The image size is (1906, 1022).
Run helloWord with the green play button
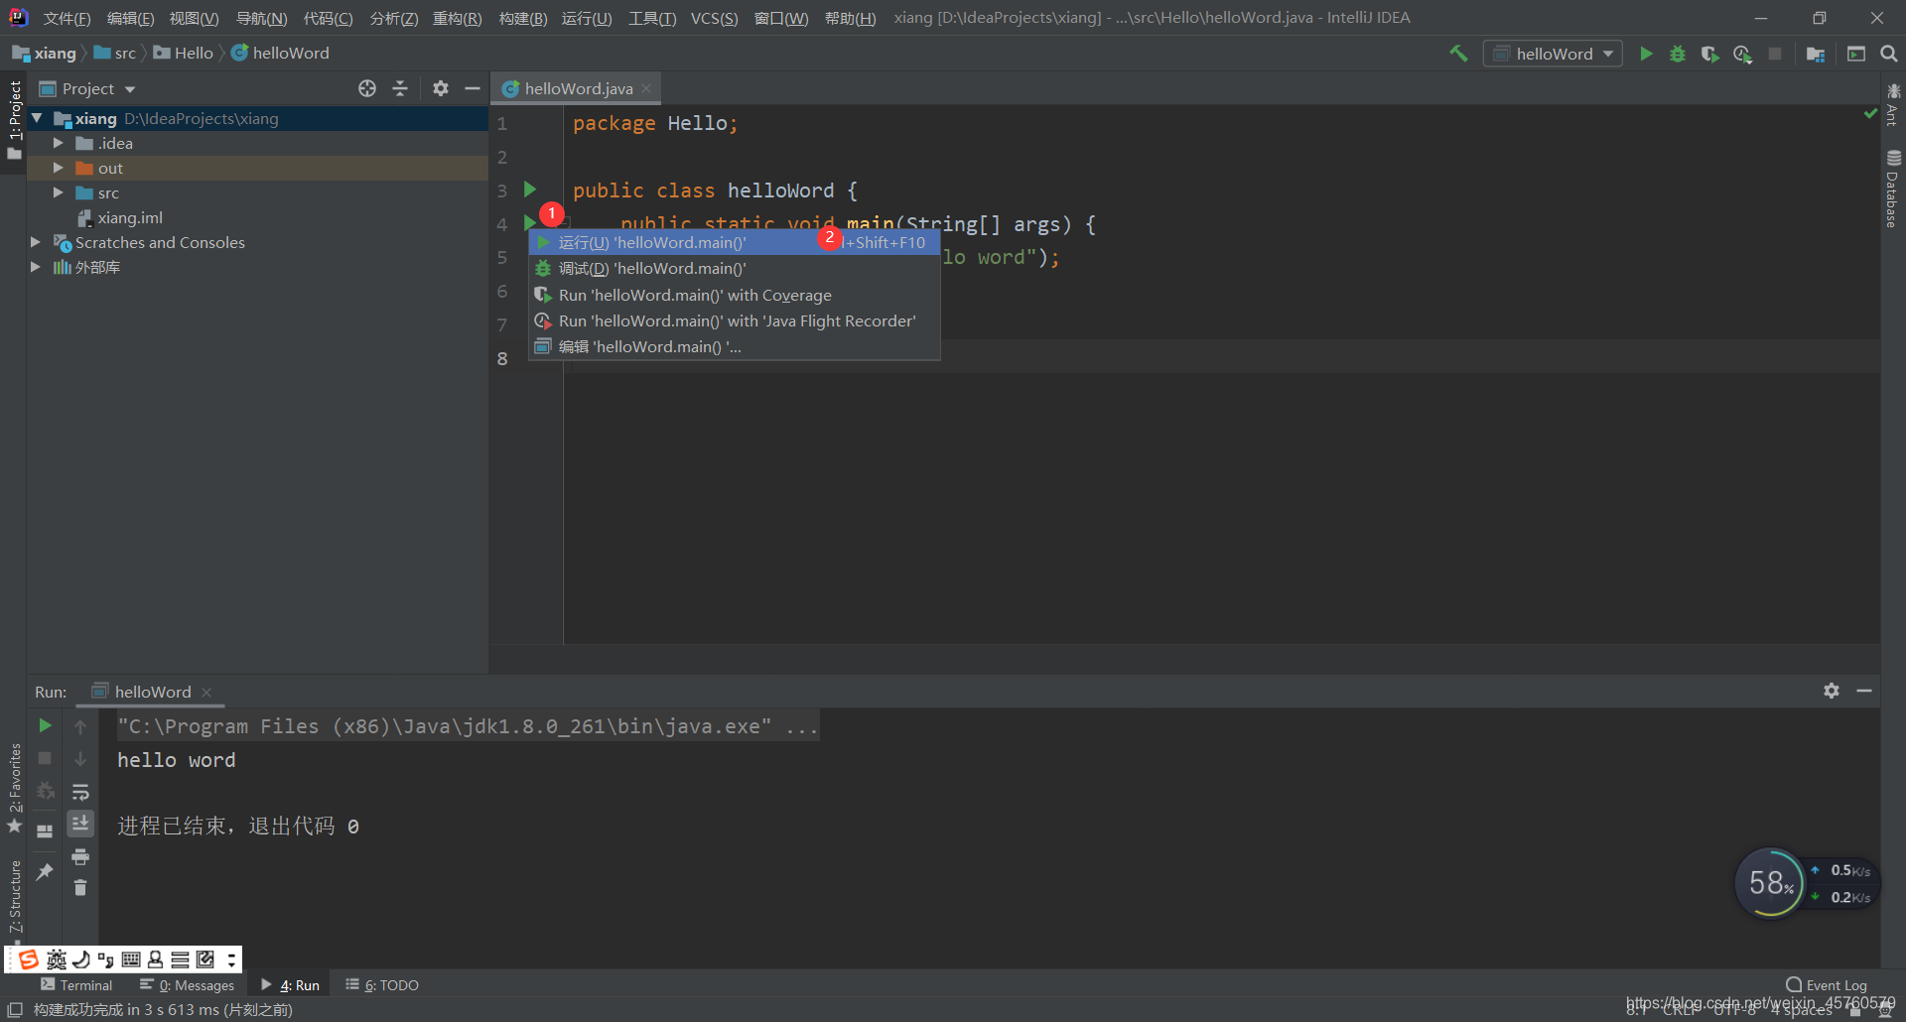point(1646,54)
